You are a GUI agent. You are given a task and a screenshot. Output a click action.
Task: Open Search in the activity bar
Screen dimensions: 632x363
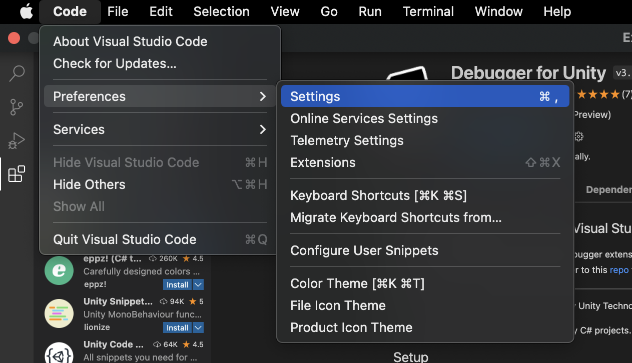coord(17,73)
